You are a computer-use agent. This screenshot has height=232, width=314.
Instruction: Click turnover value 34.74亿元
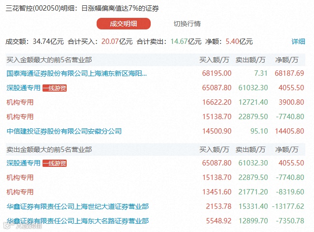[48, 41]
